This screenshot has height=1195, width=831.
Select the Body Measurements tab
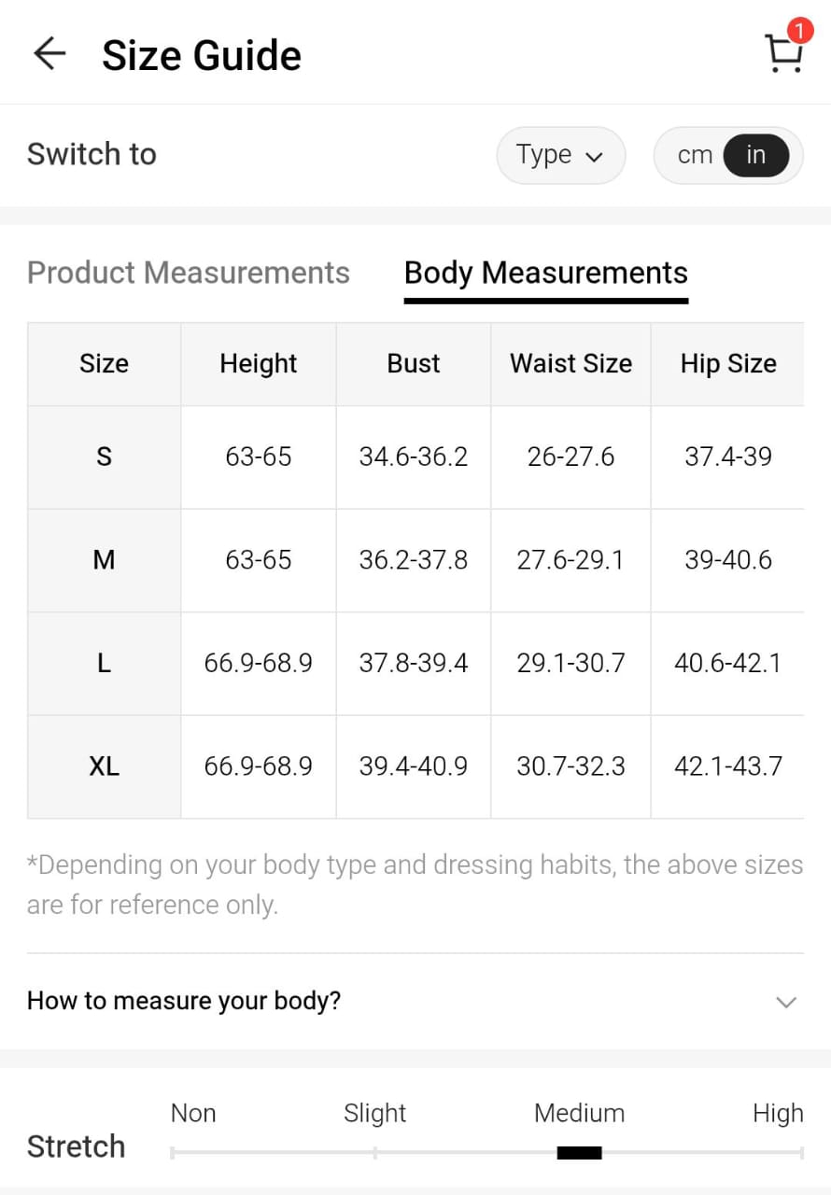[x=545, y=273]
